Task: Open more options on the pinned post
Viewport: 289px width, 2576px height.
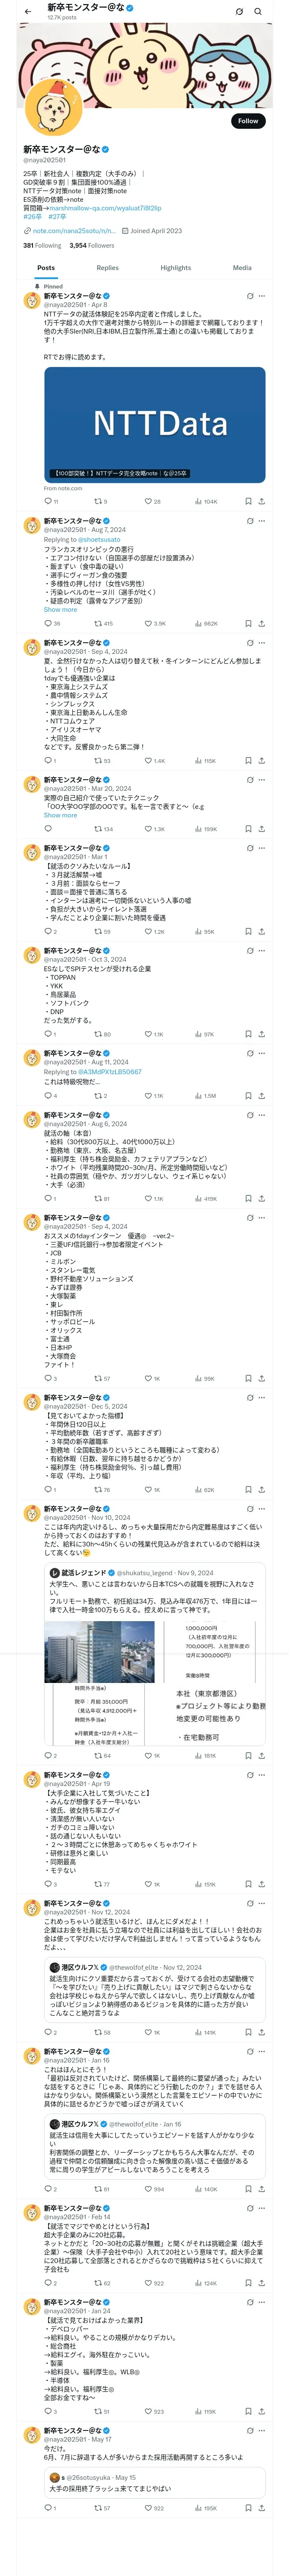Action: (x=262, y=296)
